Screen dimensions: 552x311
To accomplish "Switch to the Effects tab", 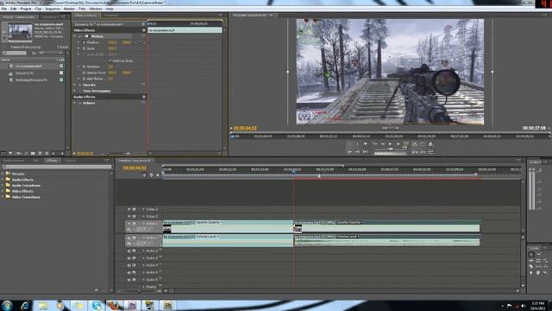I will coord(52,161).
